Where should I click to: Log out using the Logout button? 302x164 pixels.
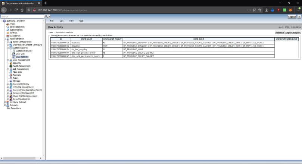coord(292,17)
